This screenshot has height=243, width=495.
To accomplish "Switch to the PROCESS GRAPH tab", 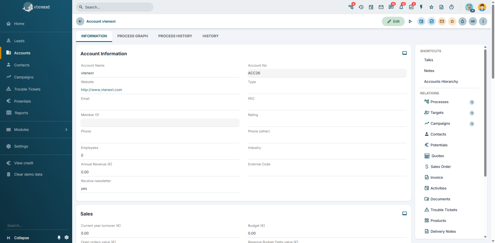I will [x=133, y=36].
